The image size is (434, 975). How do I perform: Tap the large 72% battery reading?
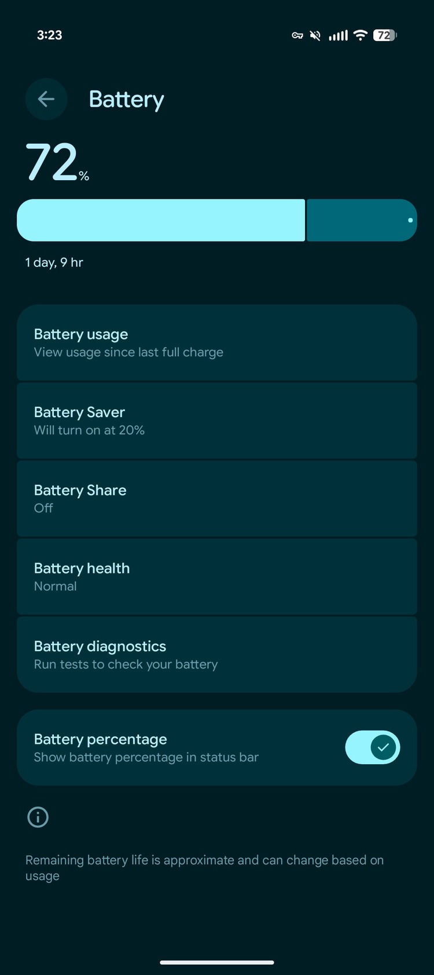56,163
